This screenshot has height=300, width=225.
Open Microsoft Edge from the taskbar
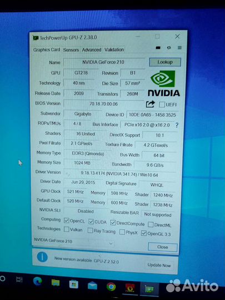[x=38, y=281]
